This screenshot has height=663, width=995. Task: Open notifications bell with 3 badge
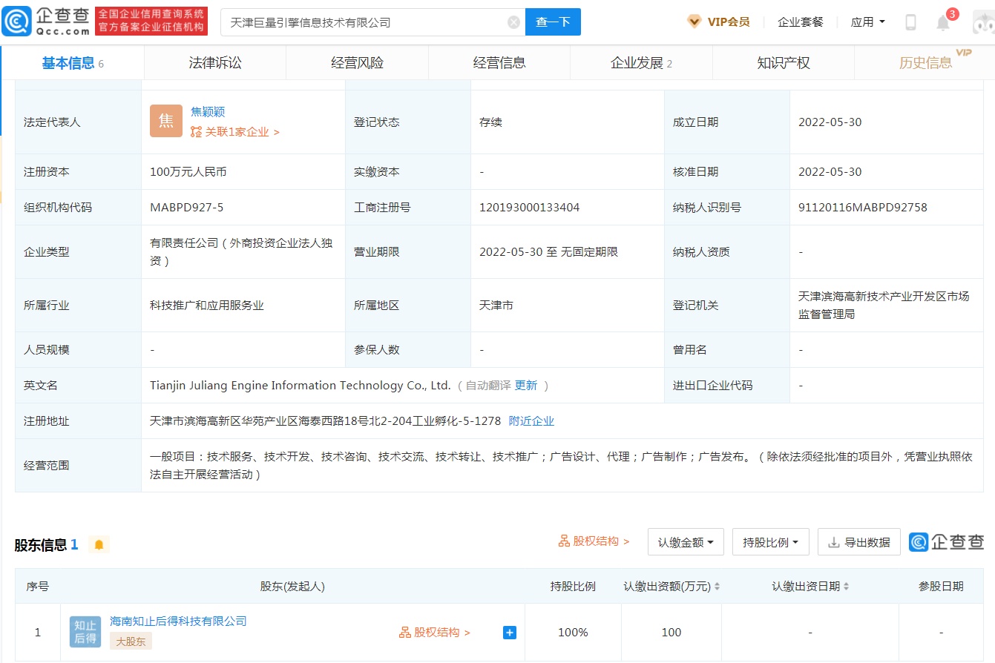pyautogui.click(x=944, y=22)
